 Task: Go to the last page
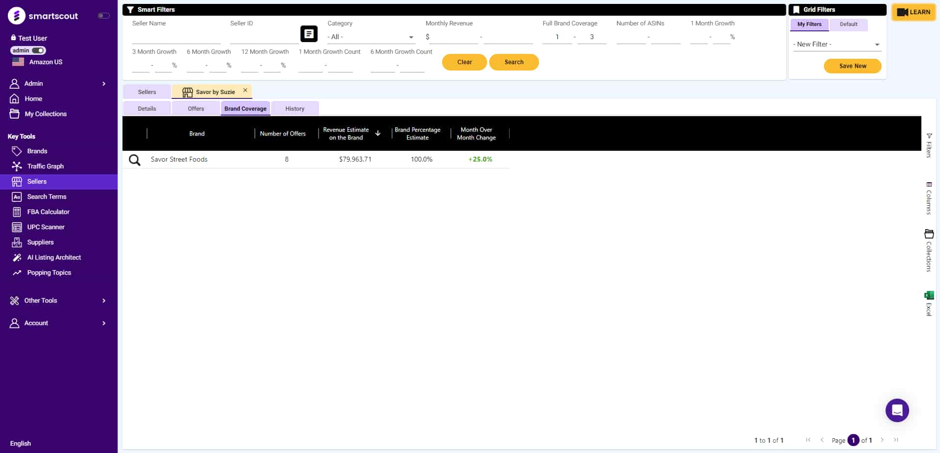tap(896, 440)
